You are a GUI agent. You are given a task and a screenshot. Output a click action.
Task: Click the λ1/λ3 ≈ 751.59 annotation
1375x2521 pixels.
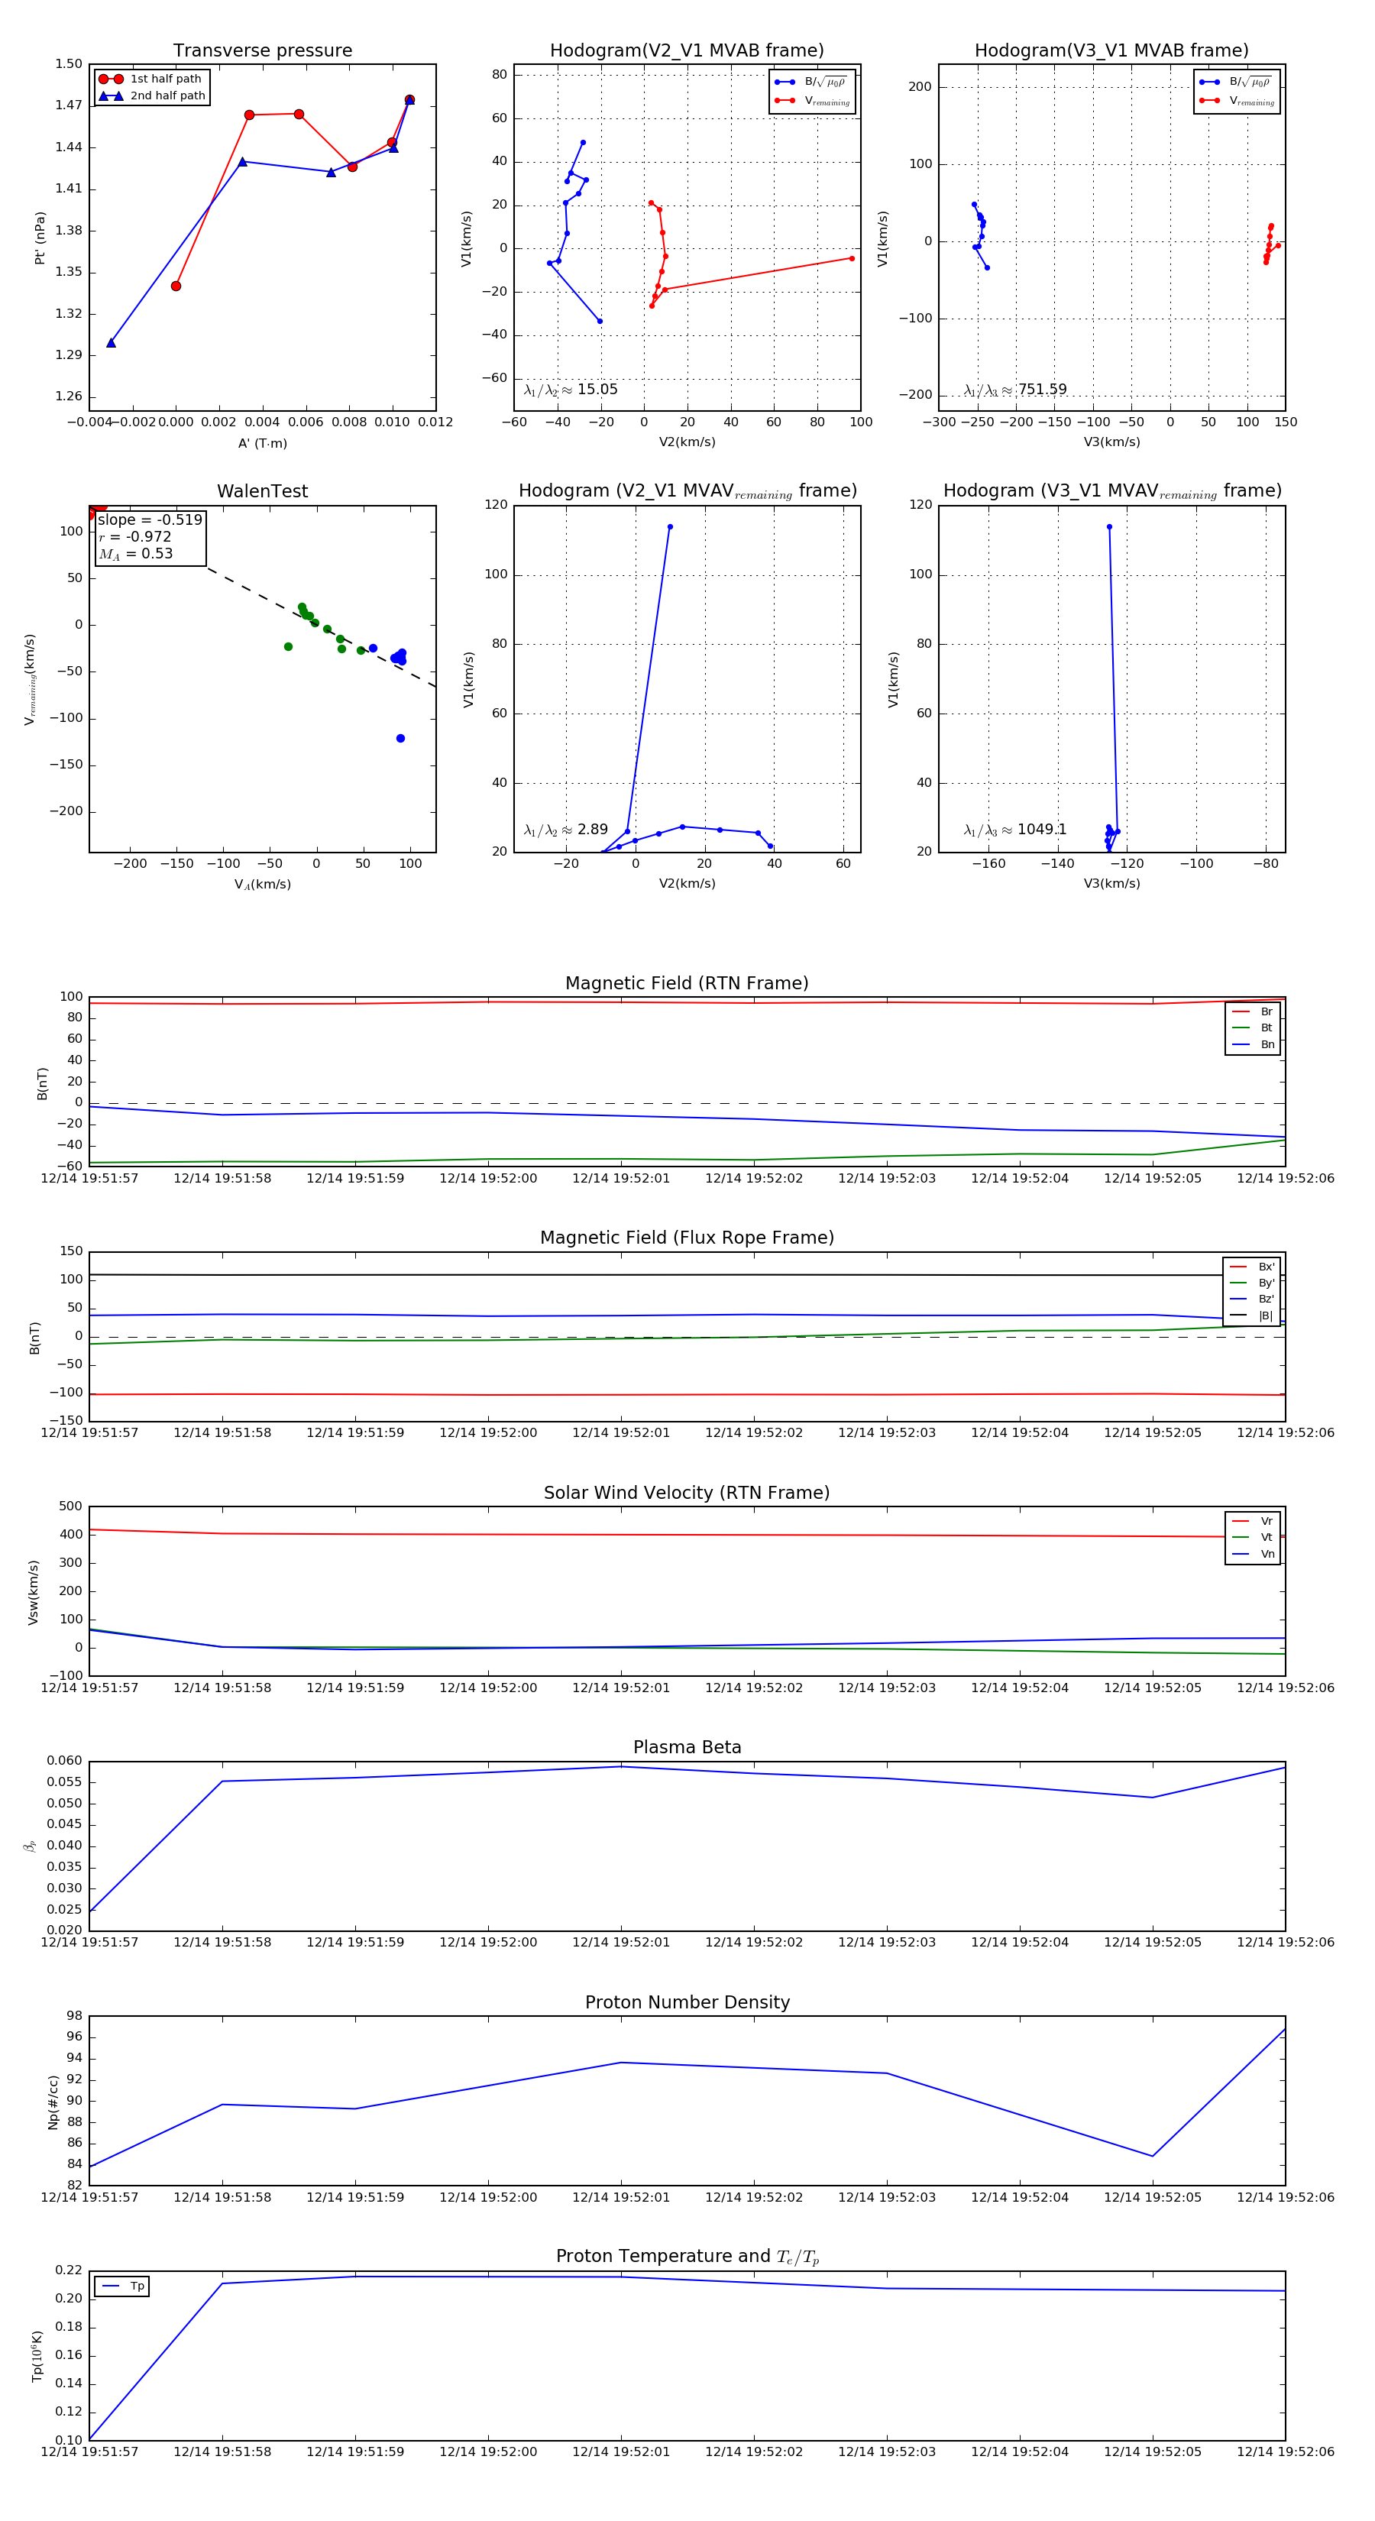1015,390
